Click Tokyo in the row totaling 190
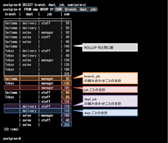Image resolution: width=168 pixels, height=143 pixels. (9, 69)
